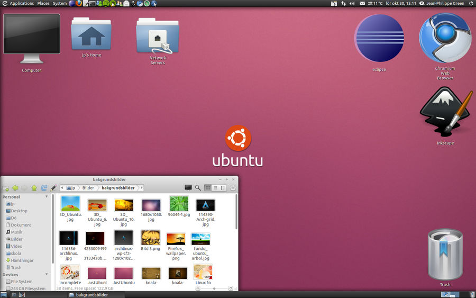Launch Inkscape from the desktop
Viewport: 476px width, 298px height.
[x=445, y=115]
